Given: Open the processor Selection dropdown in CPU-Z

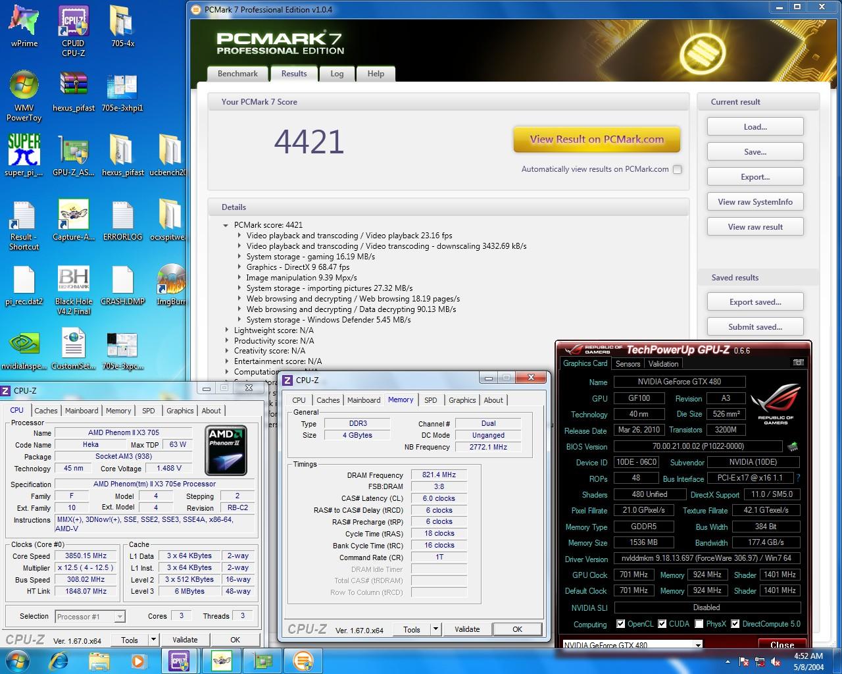Looking at the screenshot, I should click(120, 617).
